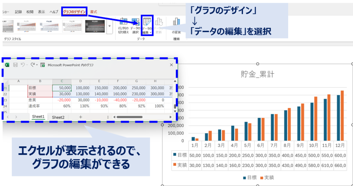Select cell with 160,000 in row 22
This screenshot has width=353, height=186.
click(118, 94)
